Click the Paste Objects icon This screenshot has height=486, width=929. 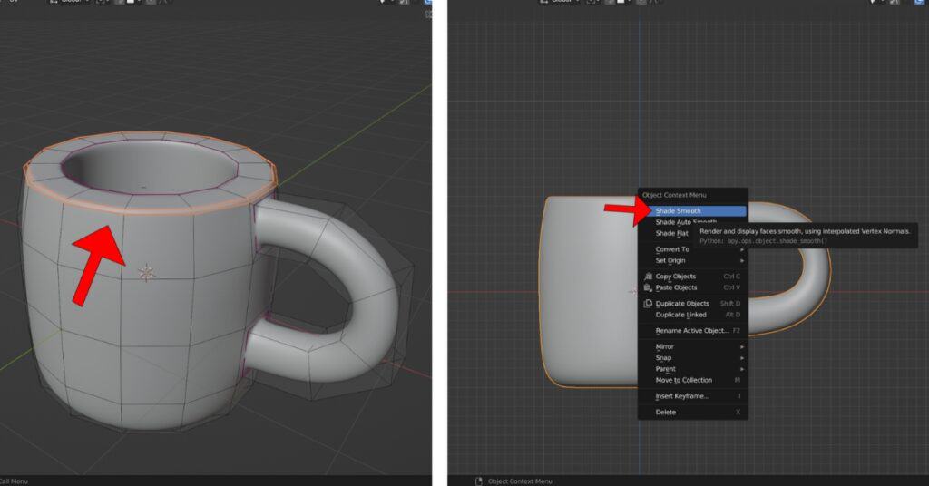648,287
